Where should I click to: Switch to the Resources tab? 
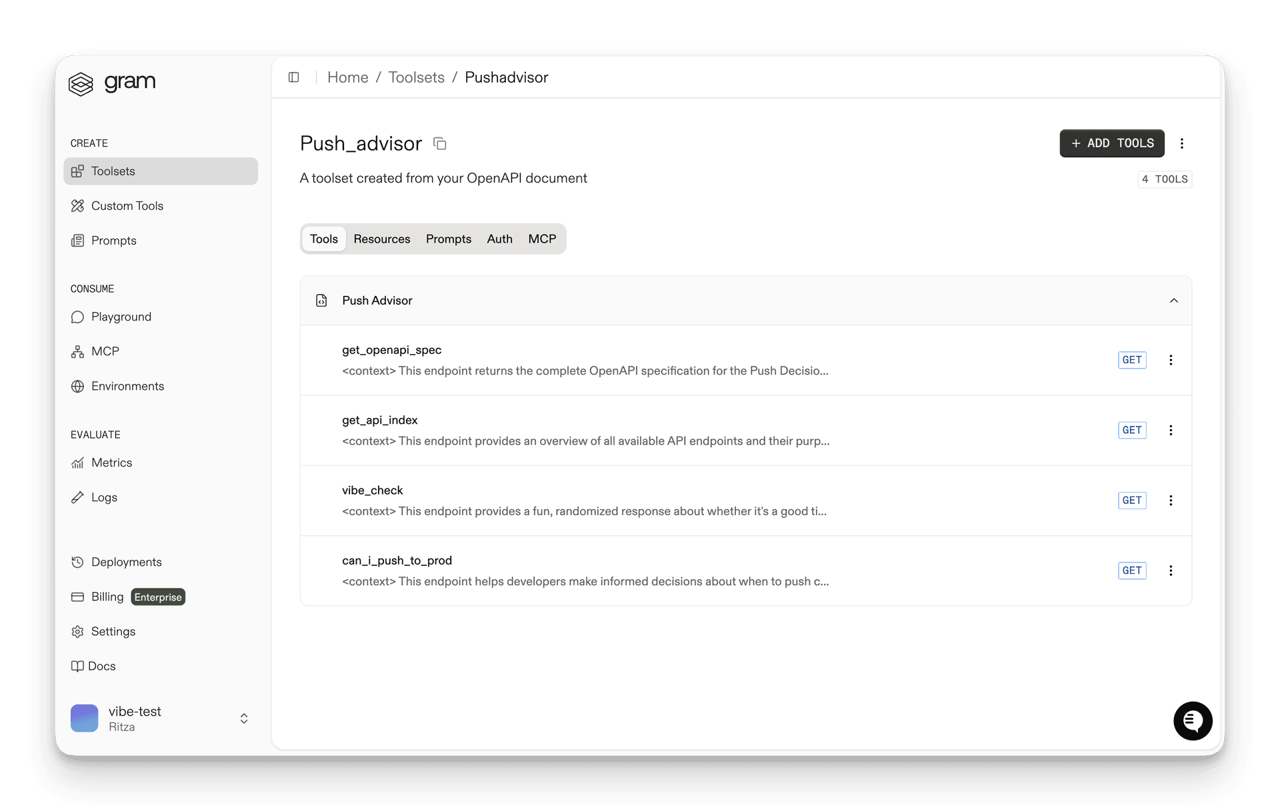tap(381, 239)
